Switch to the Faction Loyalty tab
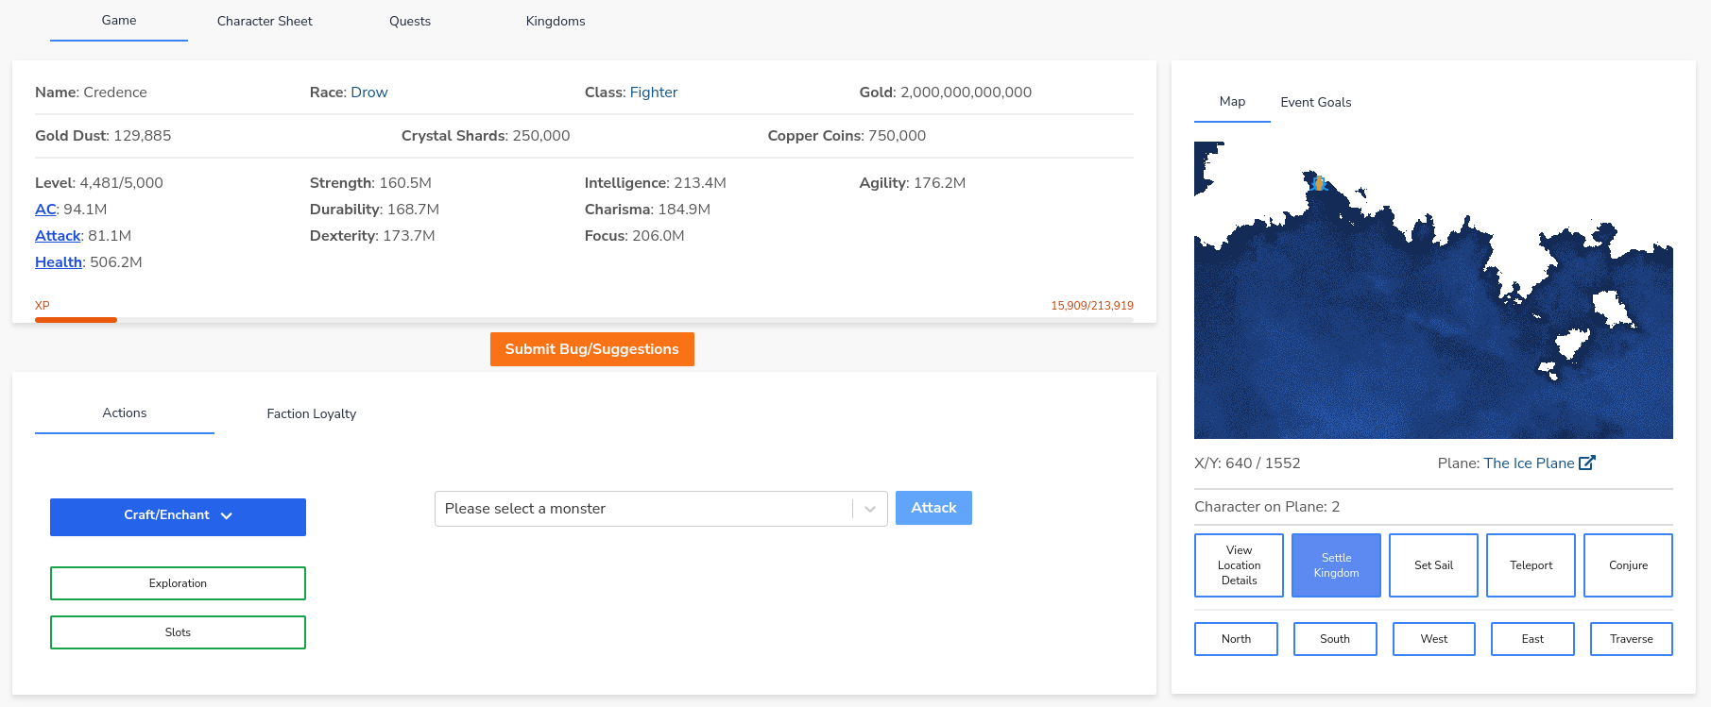 click(311, 413)
